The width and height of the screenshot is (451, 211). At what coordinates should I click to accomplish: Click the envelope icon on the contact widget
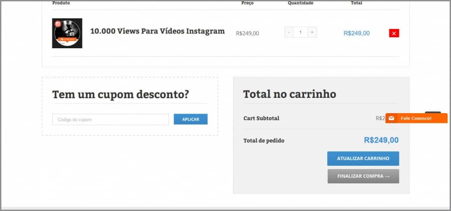pyautogui.click(x=391, y=118)
